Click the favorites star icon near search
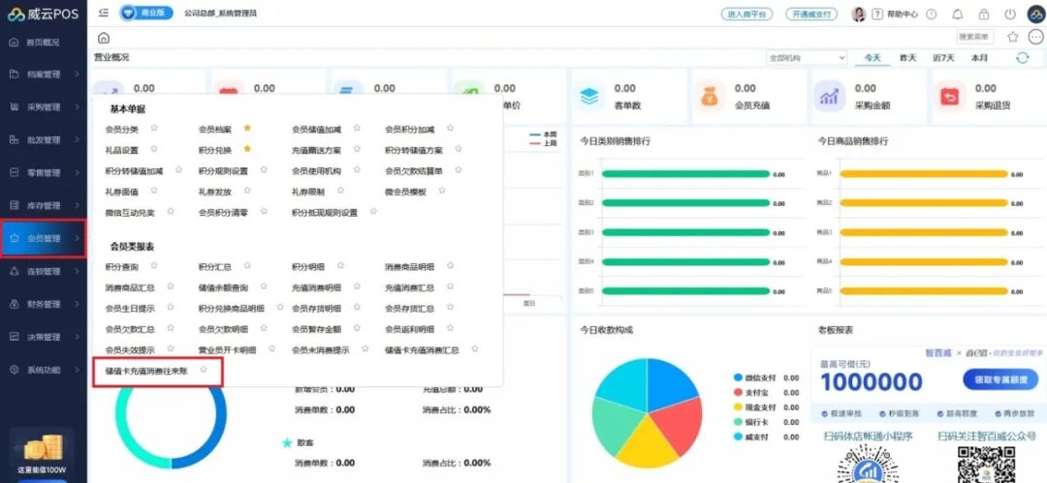Viewport: 1047px width, 483px height. (x=1013, y=37)
